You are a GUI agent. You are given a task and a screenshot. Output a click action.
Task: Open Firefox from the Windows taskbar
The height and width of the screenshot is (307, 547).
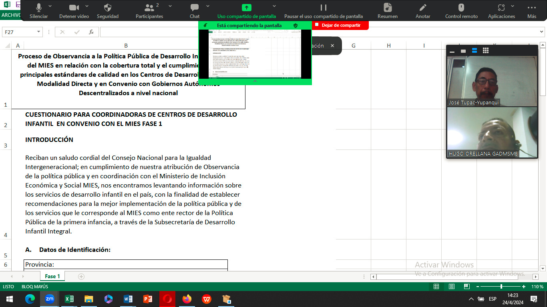point(187,299)
